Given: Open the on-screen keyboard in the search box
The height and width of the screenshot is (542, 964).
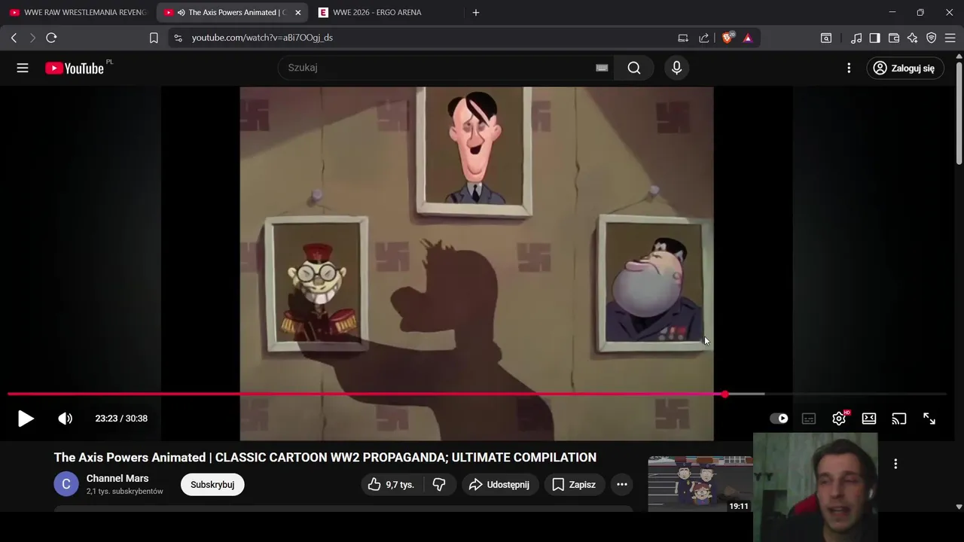Looking at the screenshot, I should pyautogui.click(x=602, y=68).
